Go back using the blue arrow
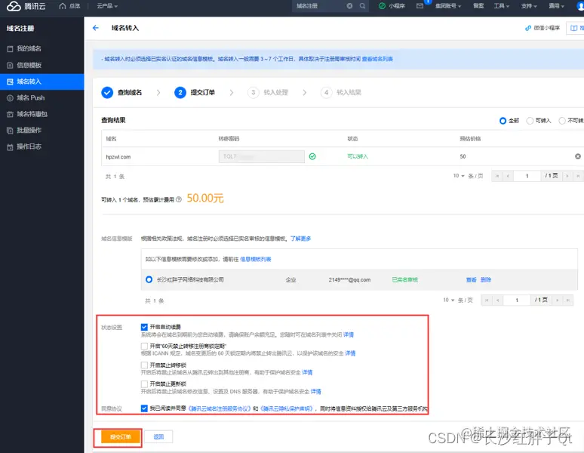The height and width of the screenshot is (453, 584). pos(96,28)
